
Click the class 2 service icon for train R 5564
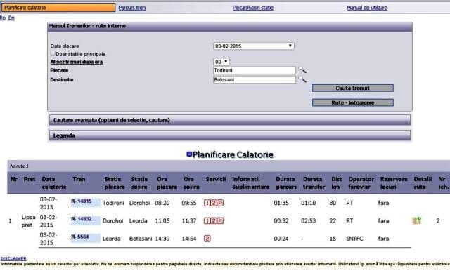[x=207, y=239]
